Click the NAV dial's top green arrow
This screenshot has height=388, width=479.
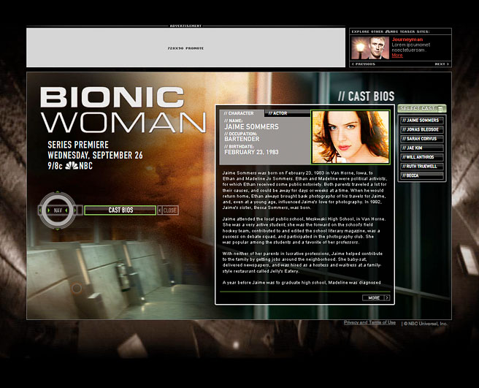click(58, 192)
